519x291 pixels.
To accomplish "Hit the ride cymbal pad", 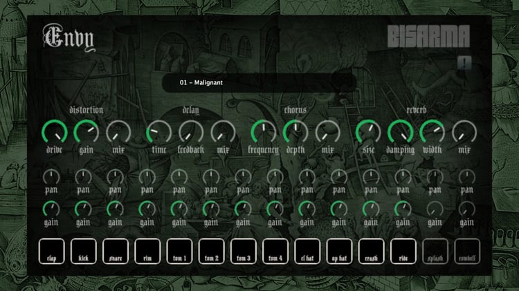I will [403, 252].
